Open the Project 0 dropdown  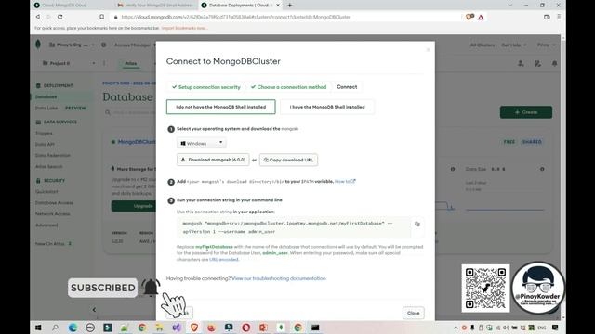(x=69, y=63)
